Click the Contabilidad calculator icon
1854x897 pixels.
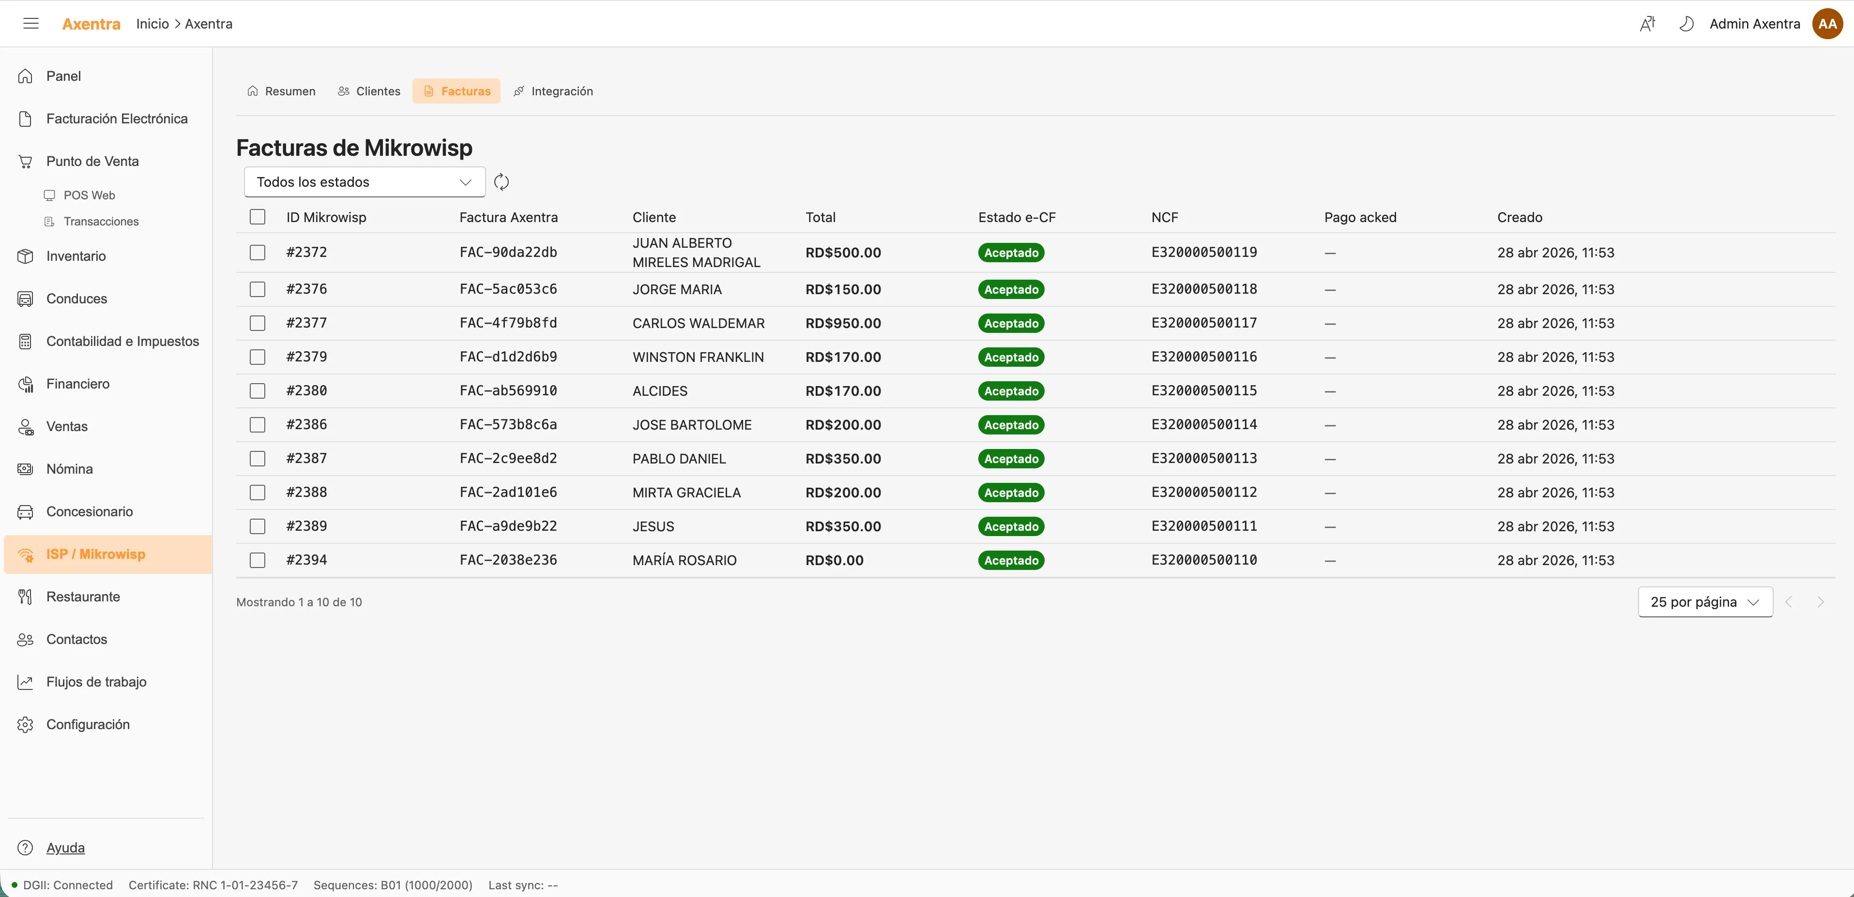tap(25, 341)
